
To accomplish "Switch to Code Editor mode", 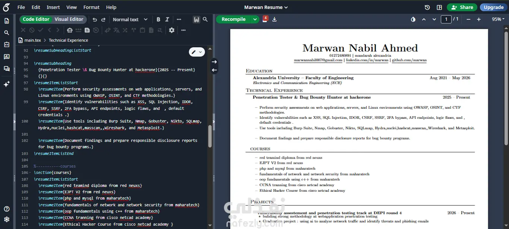I will [36, 19].
